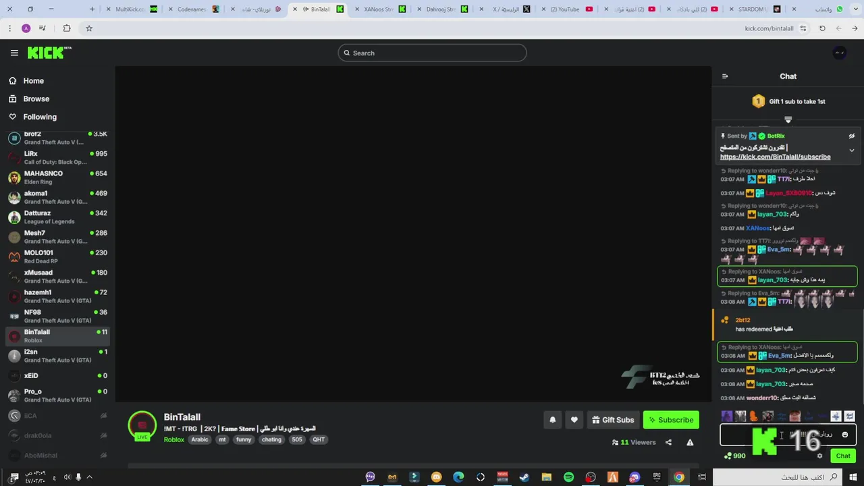864x486 pixels.
Task: Bookmark this page with star icon
Action: (x=89, y=28)
